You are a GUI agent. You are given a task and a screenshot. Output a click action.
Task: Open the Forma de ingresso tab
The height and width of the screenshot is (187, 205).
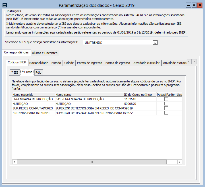click(x=90, y=63)
